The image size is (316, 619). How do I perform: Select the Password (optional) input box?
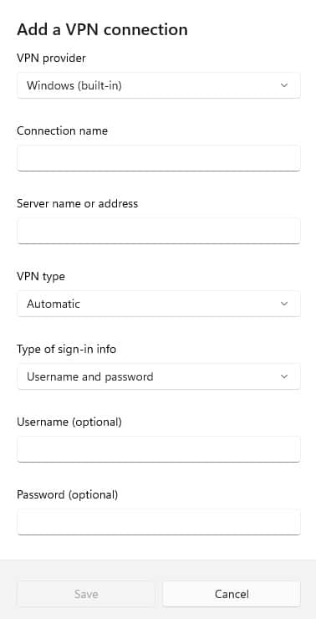[x=159, y=522]
